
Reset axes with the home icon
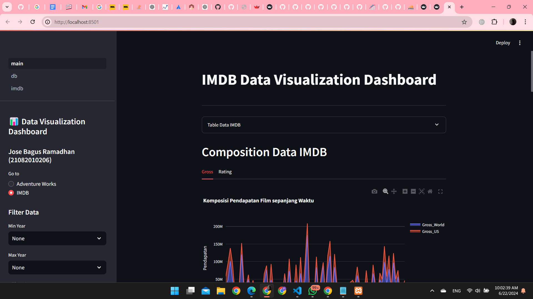430,191
